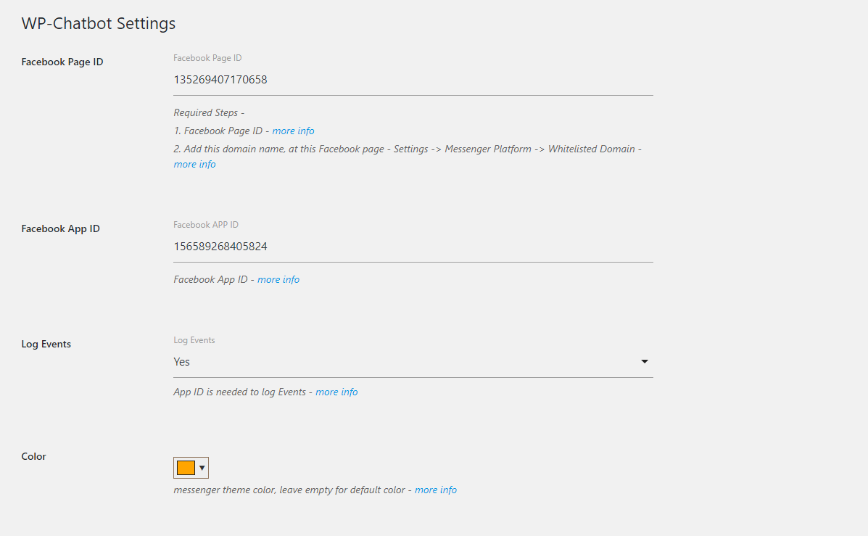Open more info link for Whitelisted Domain step
The width and height of the screenshot is (868, 536).
coord(194,165)
